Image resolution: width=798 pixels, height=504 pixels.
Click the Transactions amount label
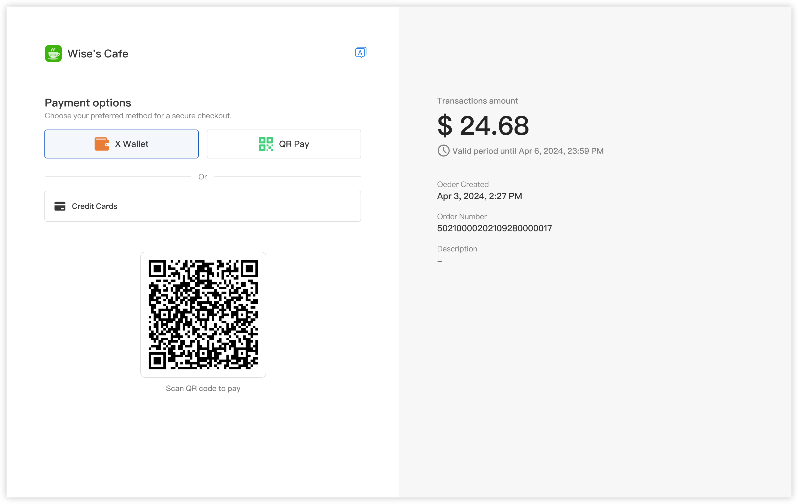click(x=477, y=101)
